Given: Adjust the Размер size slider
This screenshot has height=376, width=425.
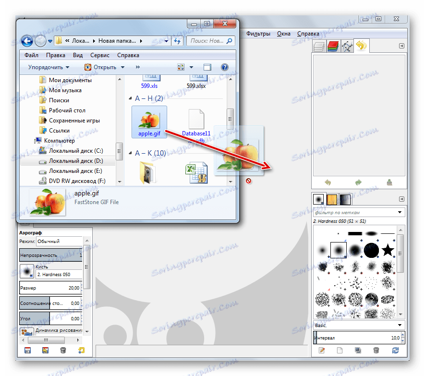Looking at the screenshot, I should 50,288.
